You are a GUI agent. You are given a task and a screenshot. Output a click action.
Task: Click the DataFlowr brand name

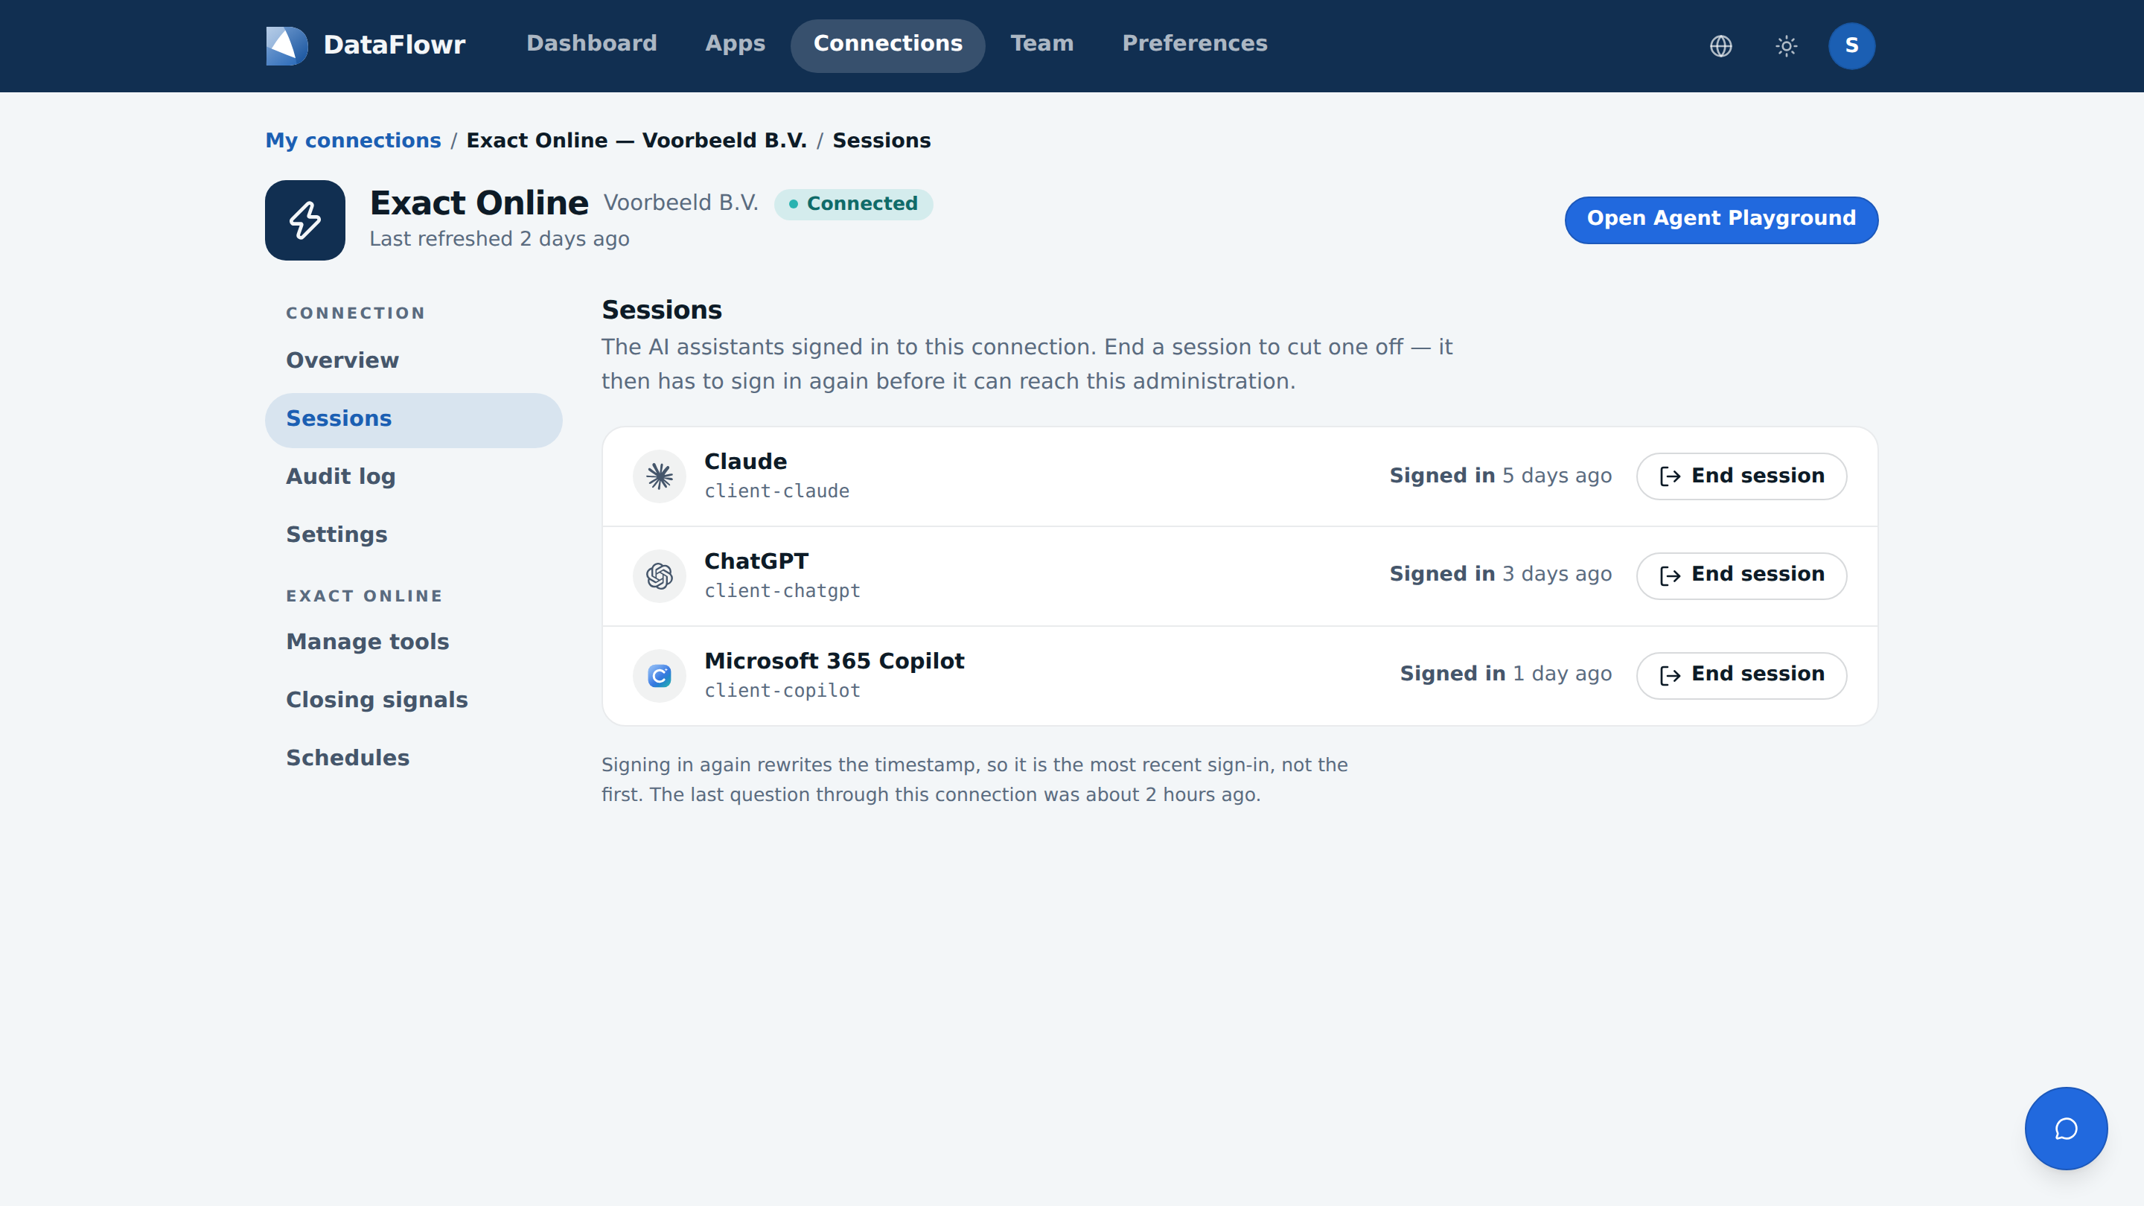(x=394, y=45)
